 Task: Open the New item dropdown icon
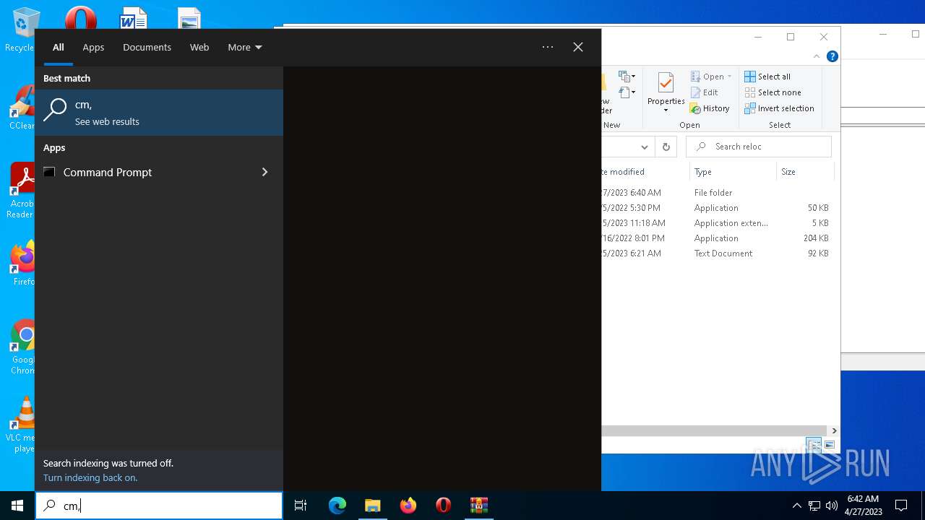(x=627, y=76)
